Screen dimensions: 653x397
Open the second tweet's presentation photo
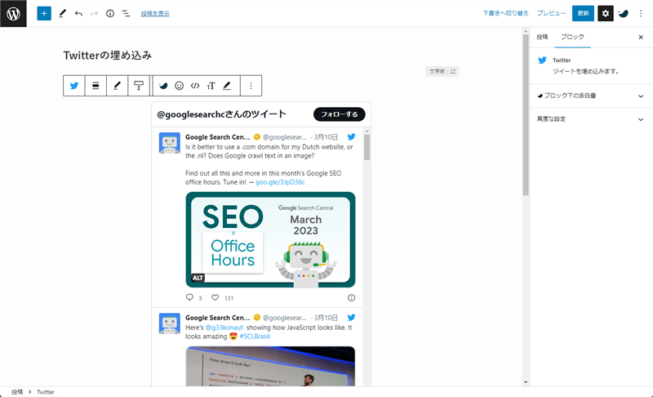click(x=270, y=366)
